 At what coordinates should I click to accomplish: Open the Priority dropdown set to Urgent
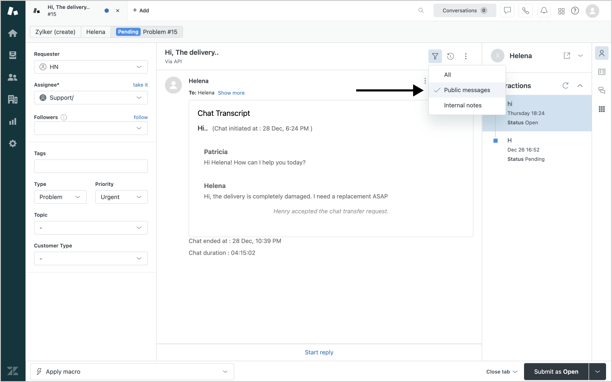121,197
